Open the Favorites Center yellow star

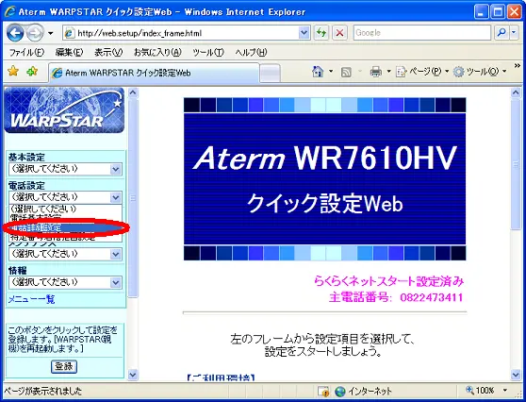click(13, 71)
